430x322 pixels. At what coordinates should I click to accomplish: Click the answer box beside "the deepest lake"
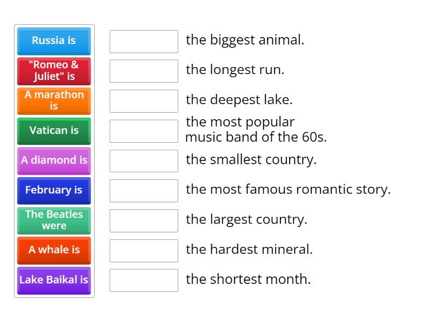coord(144,100)
